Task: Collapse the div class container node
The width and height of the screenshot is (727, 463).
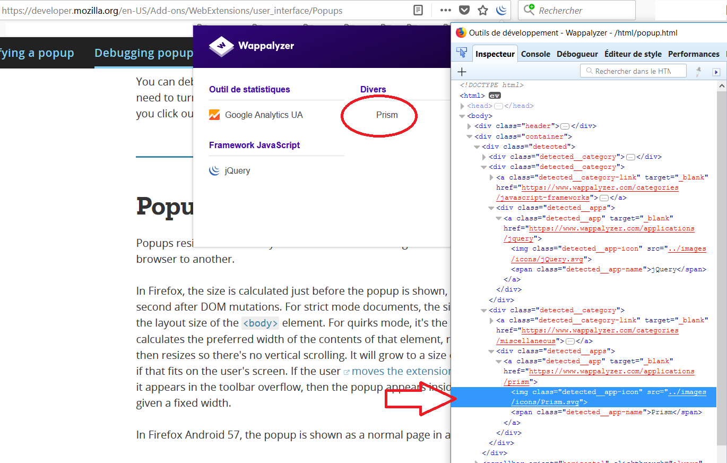Action: pos(469,136)
